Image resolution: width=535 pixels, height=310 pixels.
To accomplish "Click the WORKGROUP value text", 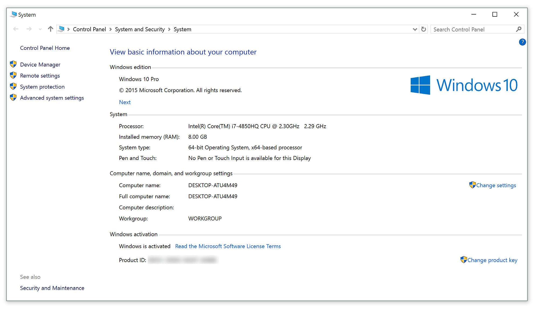I will (x=205, y=219).
